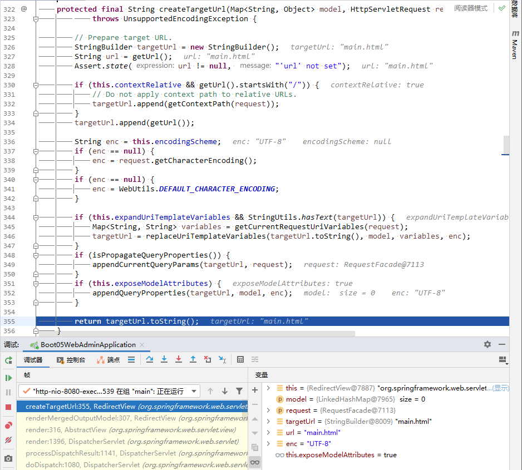
Task: Expand the 'request' RequestFacade variable
Action: [268, 410]
